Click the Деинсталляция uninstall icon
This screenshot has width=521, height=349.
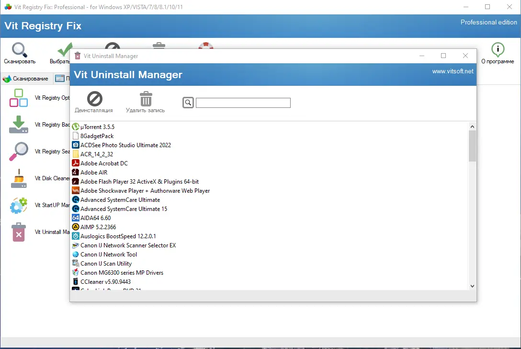pos(95,99)
